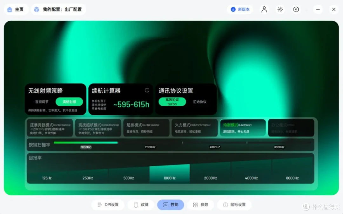
Task: Select 智能调节 radio frequency strategy
Action: point(42,102)
